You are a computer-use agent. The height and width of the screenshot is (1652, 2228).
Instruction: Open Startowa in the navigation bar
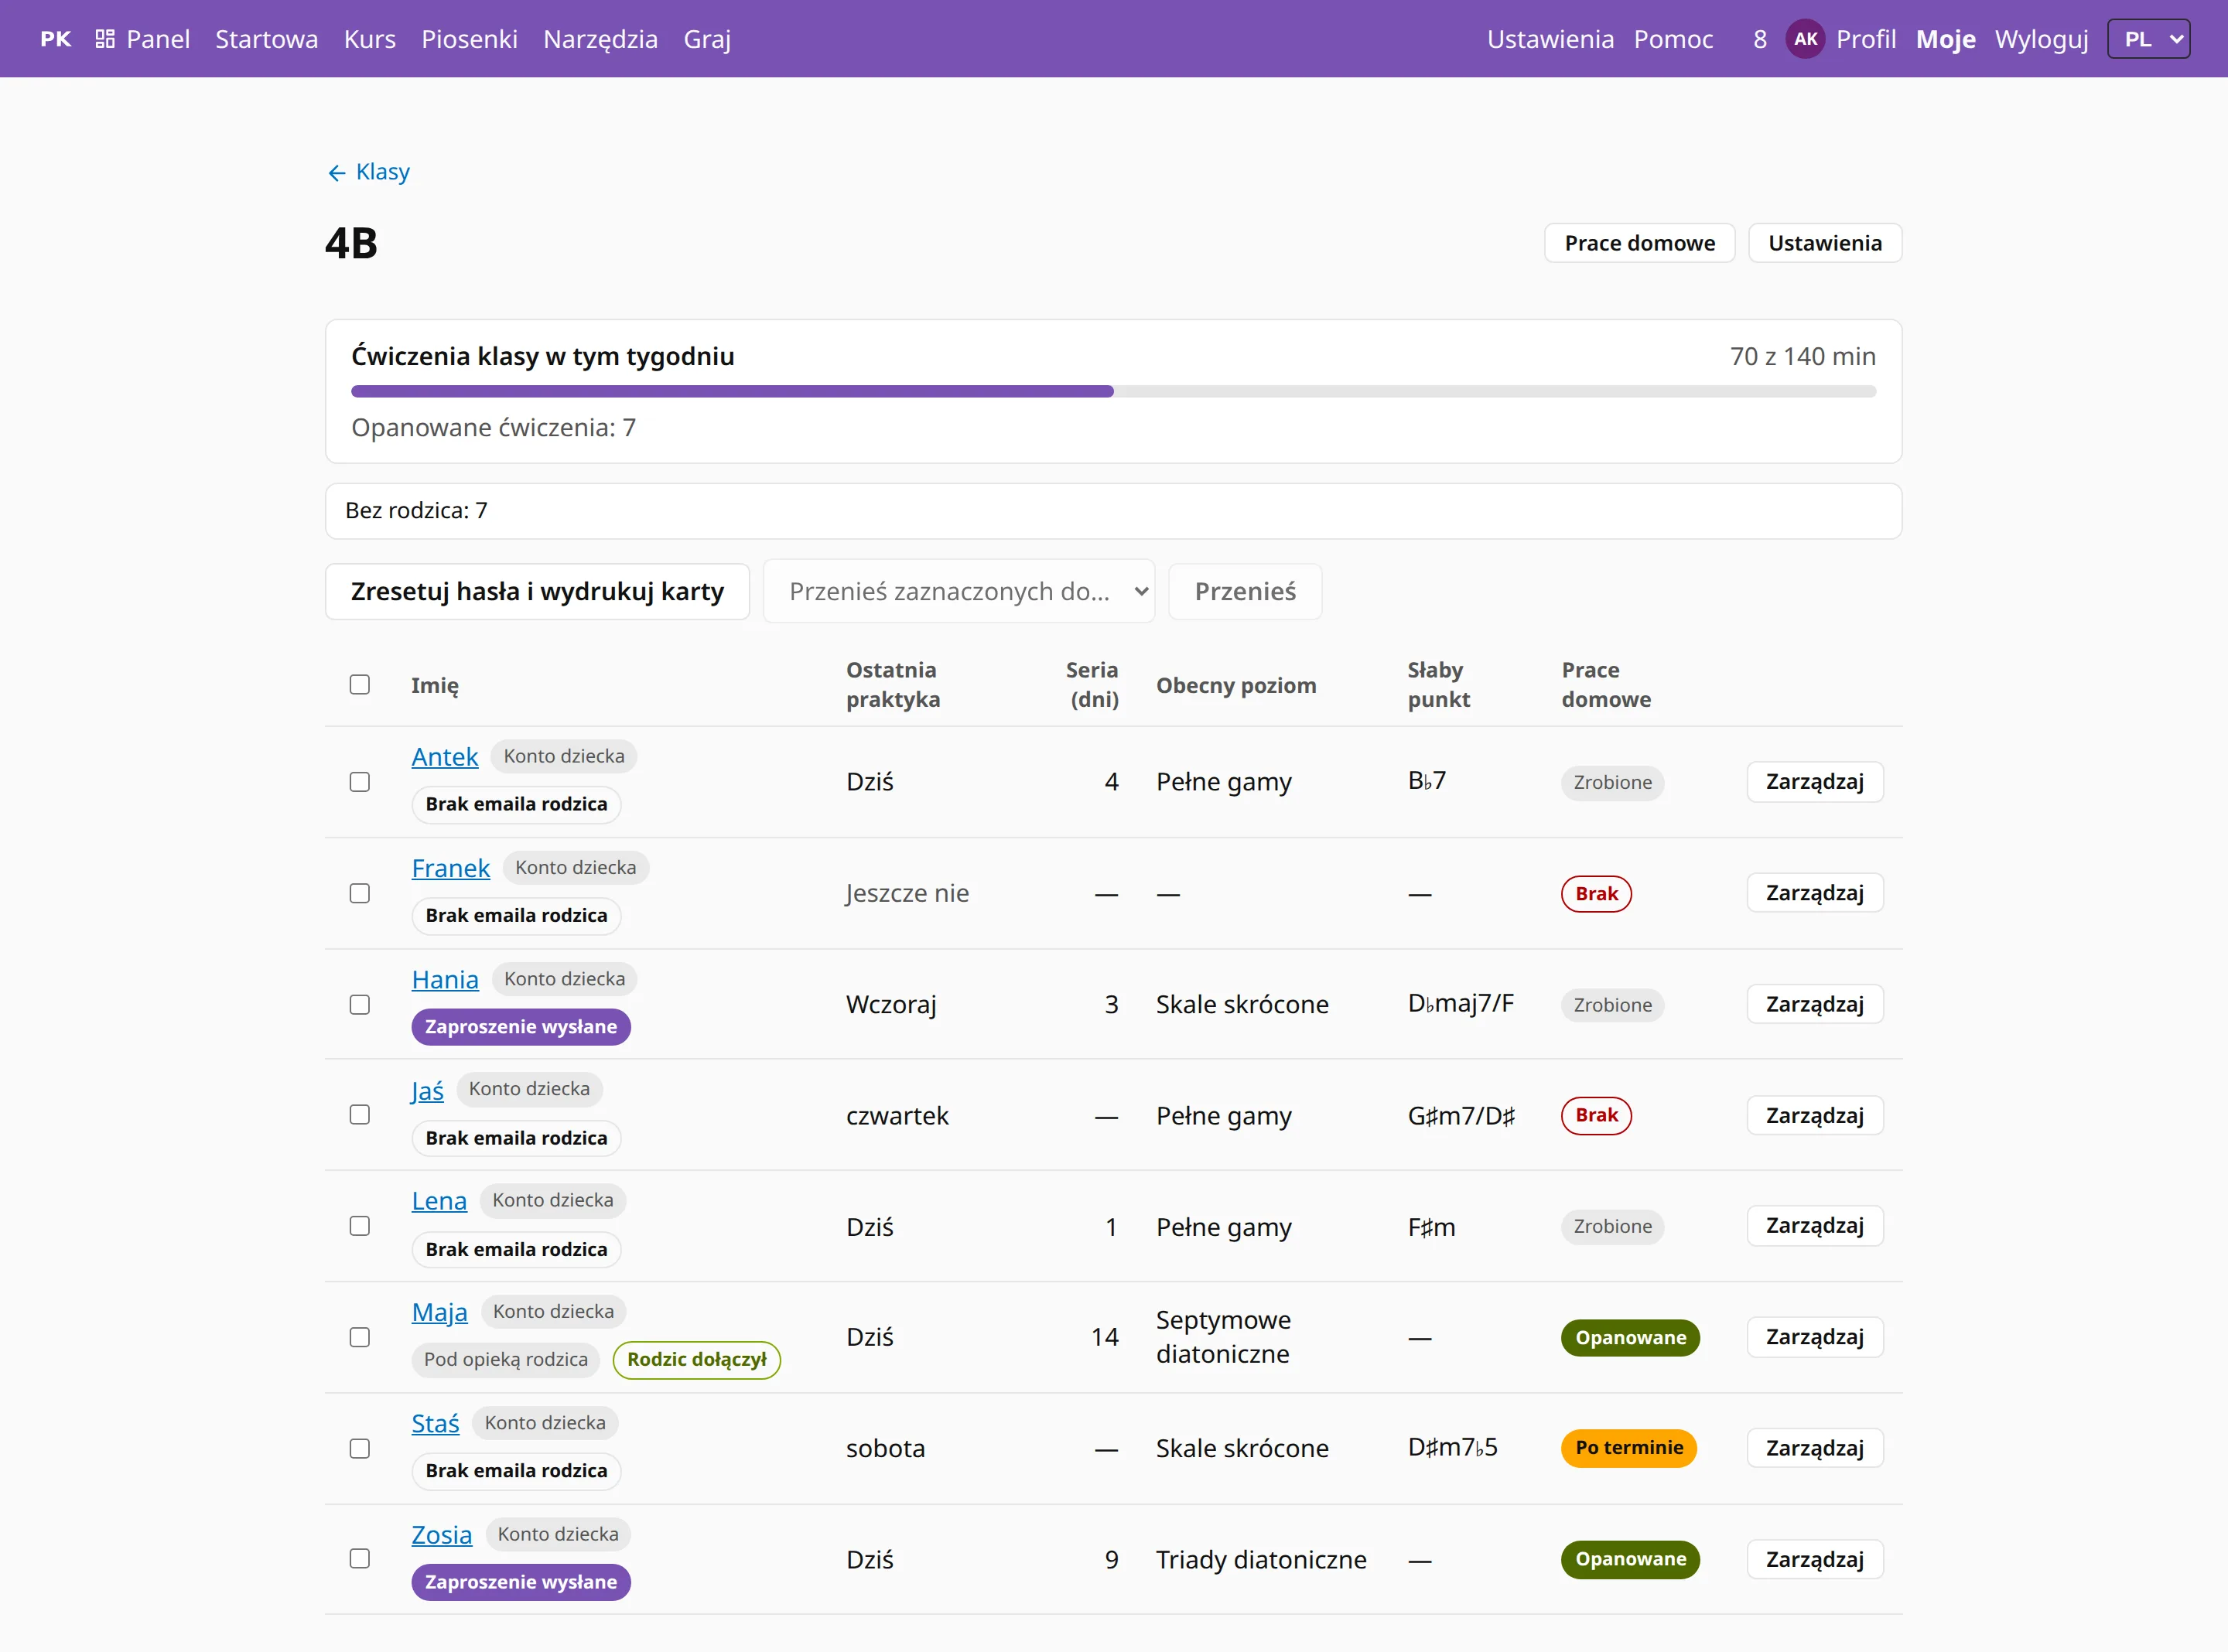(267, 39)
